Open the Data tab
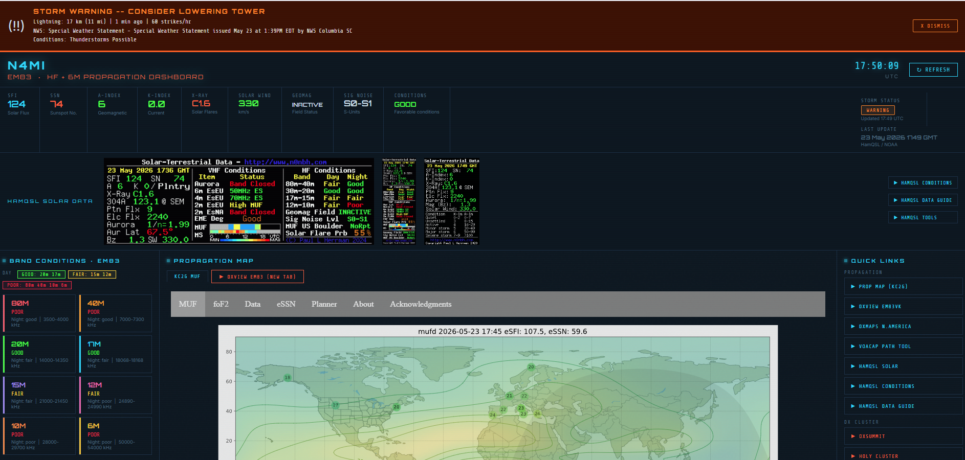The image size is (965, 460). (252, 304)
